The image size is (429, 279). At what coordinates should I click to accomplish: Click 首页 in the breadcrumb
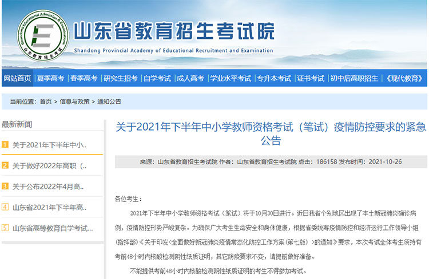click(45, 101)
